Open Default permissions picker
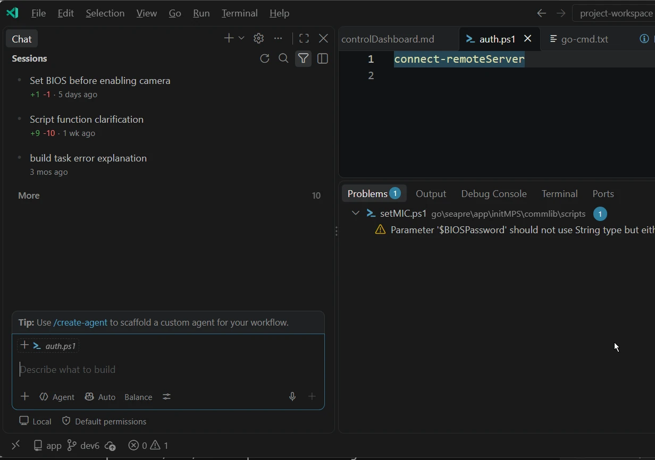Image resolution: width=655 pixels, height=460 pixels. tap(104, 421)
